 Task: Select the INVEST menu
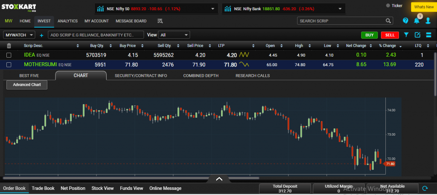(x=44, y=21)
